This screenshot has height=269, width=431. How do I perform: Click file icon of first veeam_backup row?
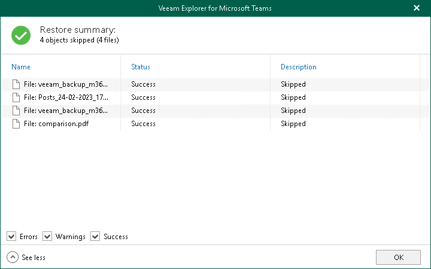point(16,84)
